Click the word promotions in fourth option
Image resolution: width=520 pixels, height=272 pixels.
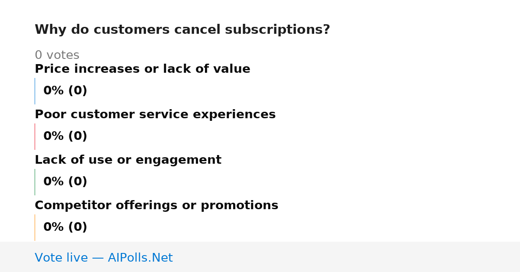click(x=240, y=206)
